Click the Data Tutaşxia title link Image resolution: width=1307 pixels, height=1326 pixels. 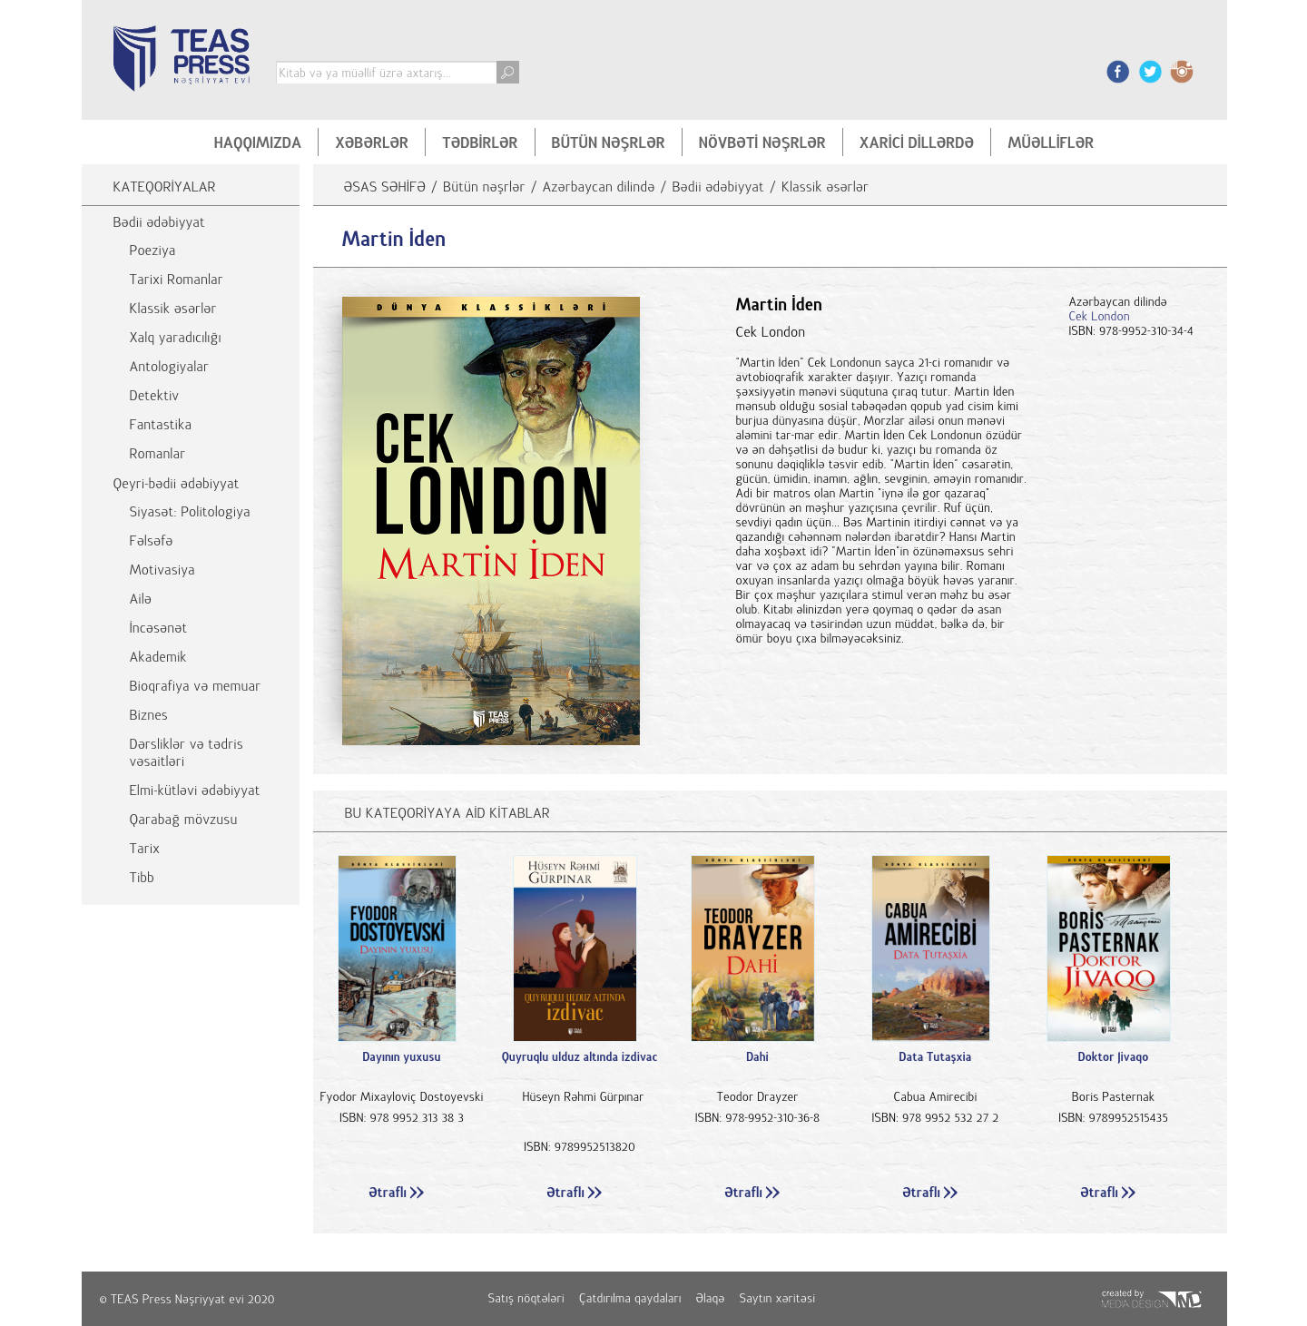(935, 1057)
